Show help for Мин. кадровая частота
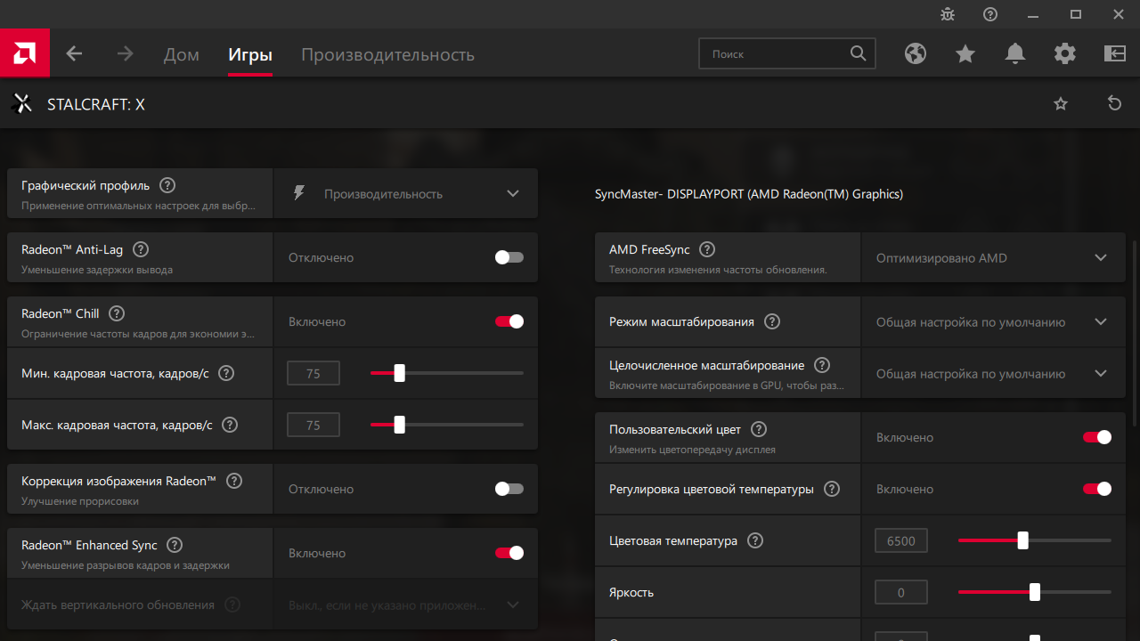Screen dimensions: 1140x641 [226, 373]
